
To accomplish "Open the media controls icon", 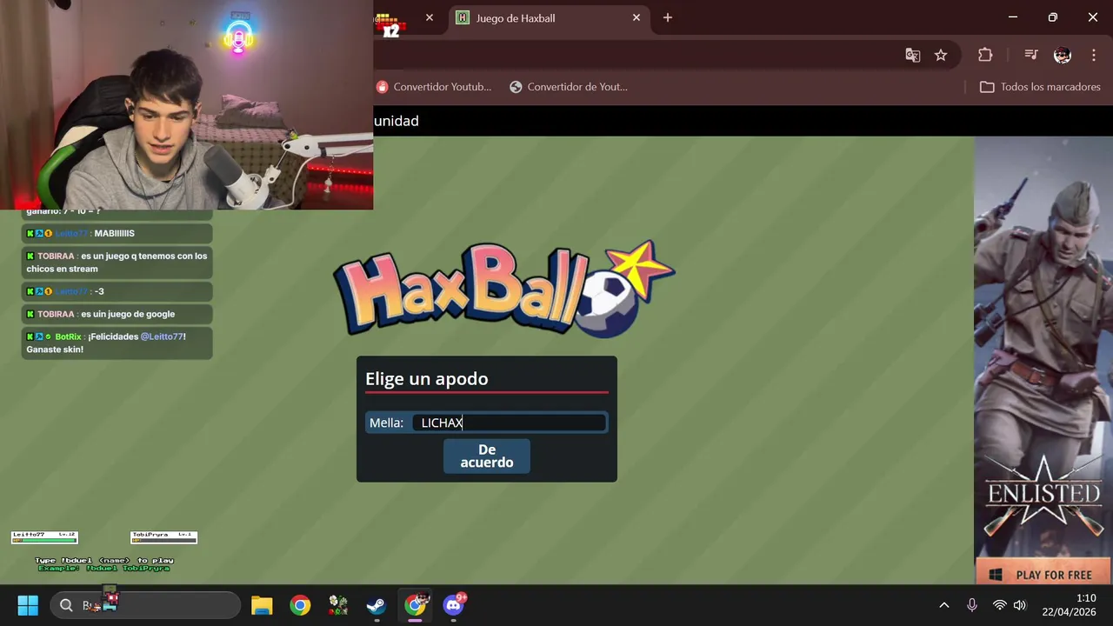I will click(x=1031, y=55).
